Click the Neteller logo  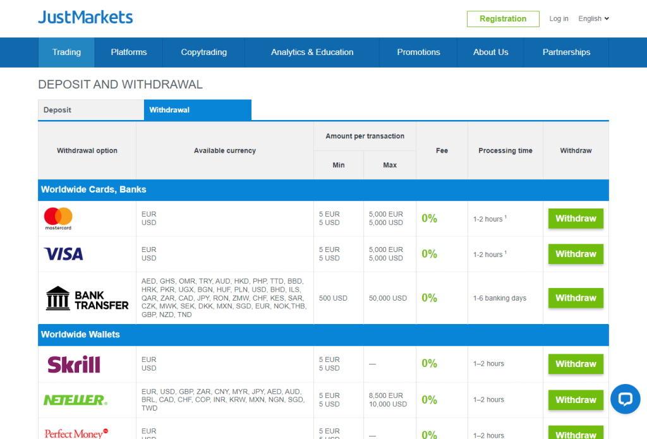[75, 400]
